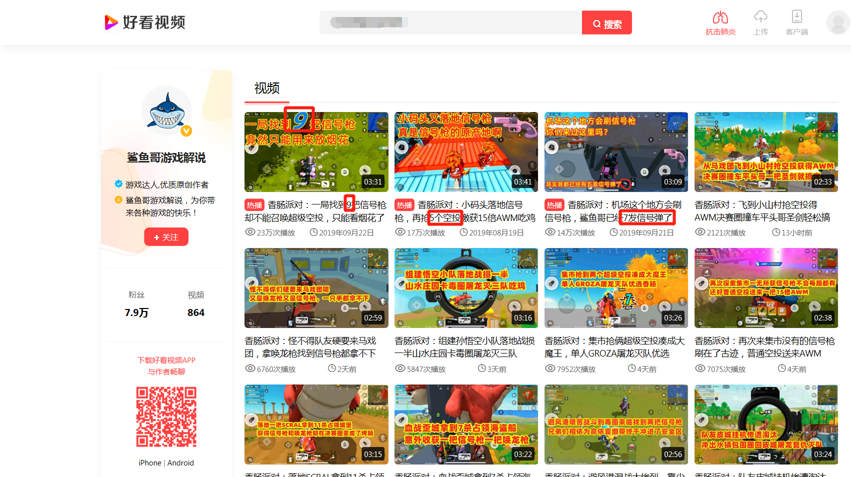Click the Android download link
Screen dimensions: 851x477
180,463
